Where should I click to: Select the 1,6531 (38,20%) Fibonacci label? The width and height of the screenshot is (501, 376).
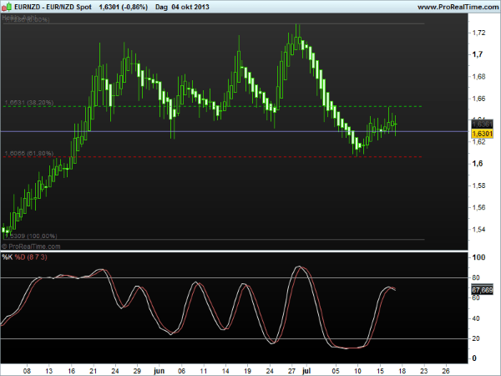coord(29,103)
